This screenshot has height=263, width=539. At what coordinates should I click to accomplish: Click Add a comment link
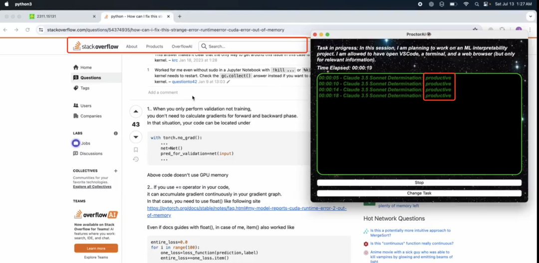pos(163,92)
